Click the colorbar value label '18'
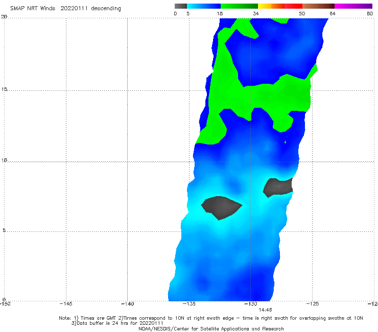 [x=220, y=13]
